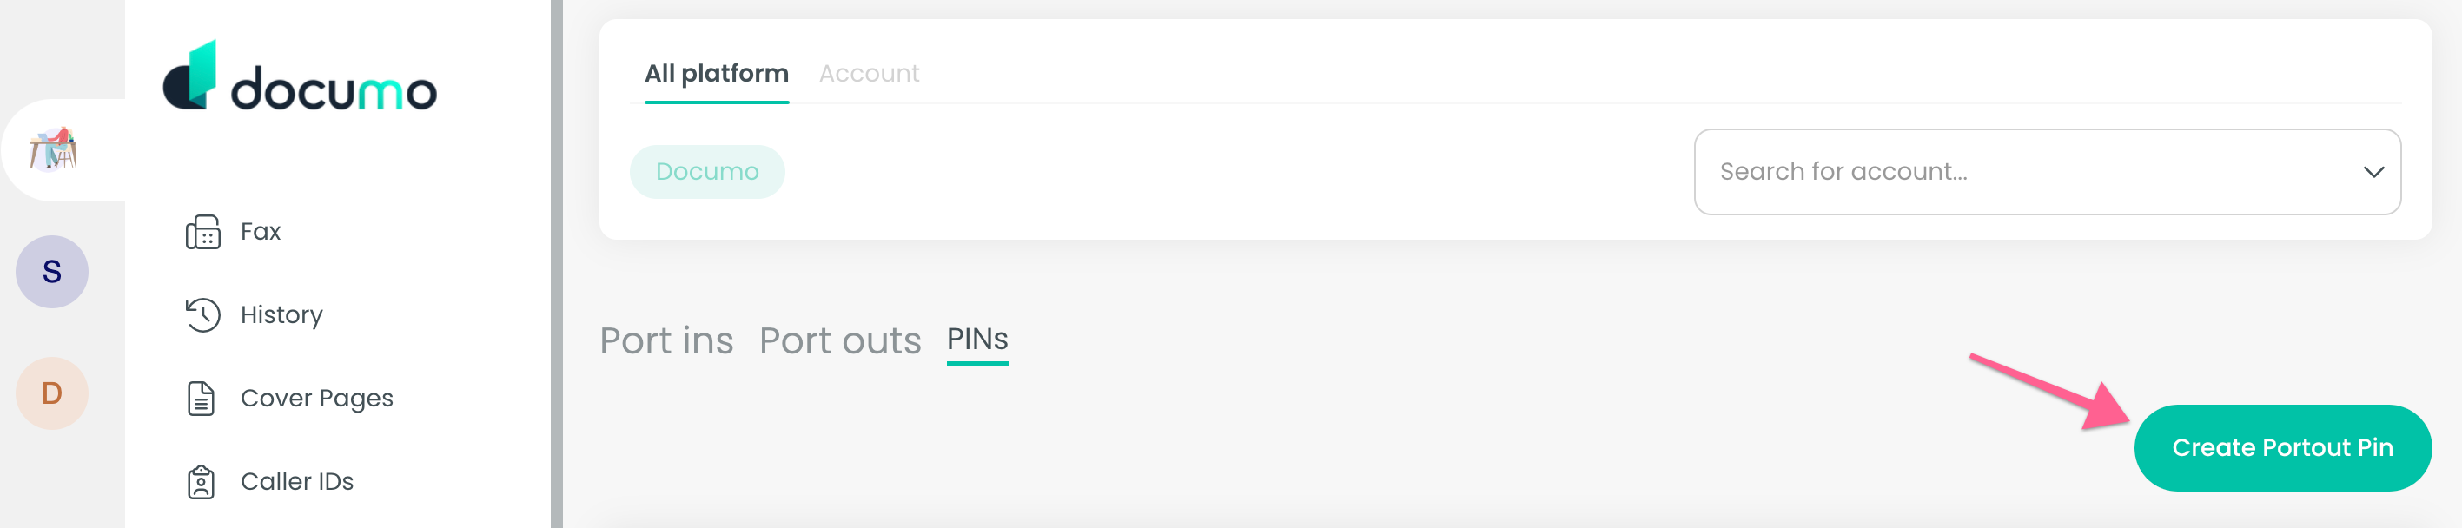2462x528 pixels.
Task: Open the History page from the sidebar
Action: 280,314
